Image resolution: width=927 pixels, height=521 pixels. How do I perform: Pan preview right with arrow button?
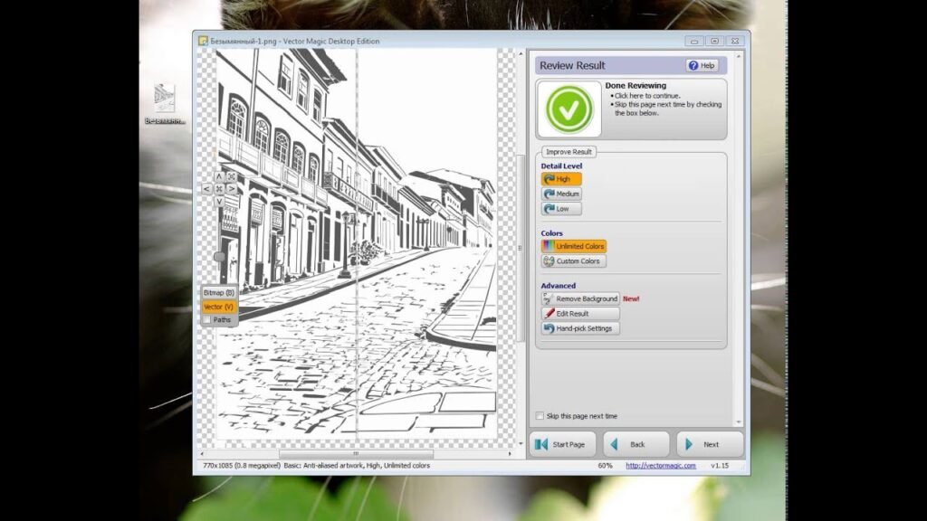(x=232, y=189)
